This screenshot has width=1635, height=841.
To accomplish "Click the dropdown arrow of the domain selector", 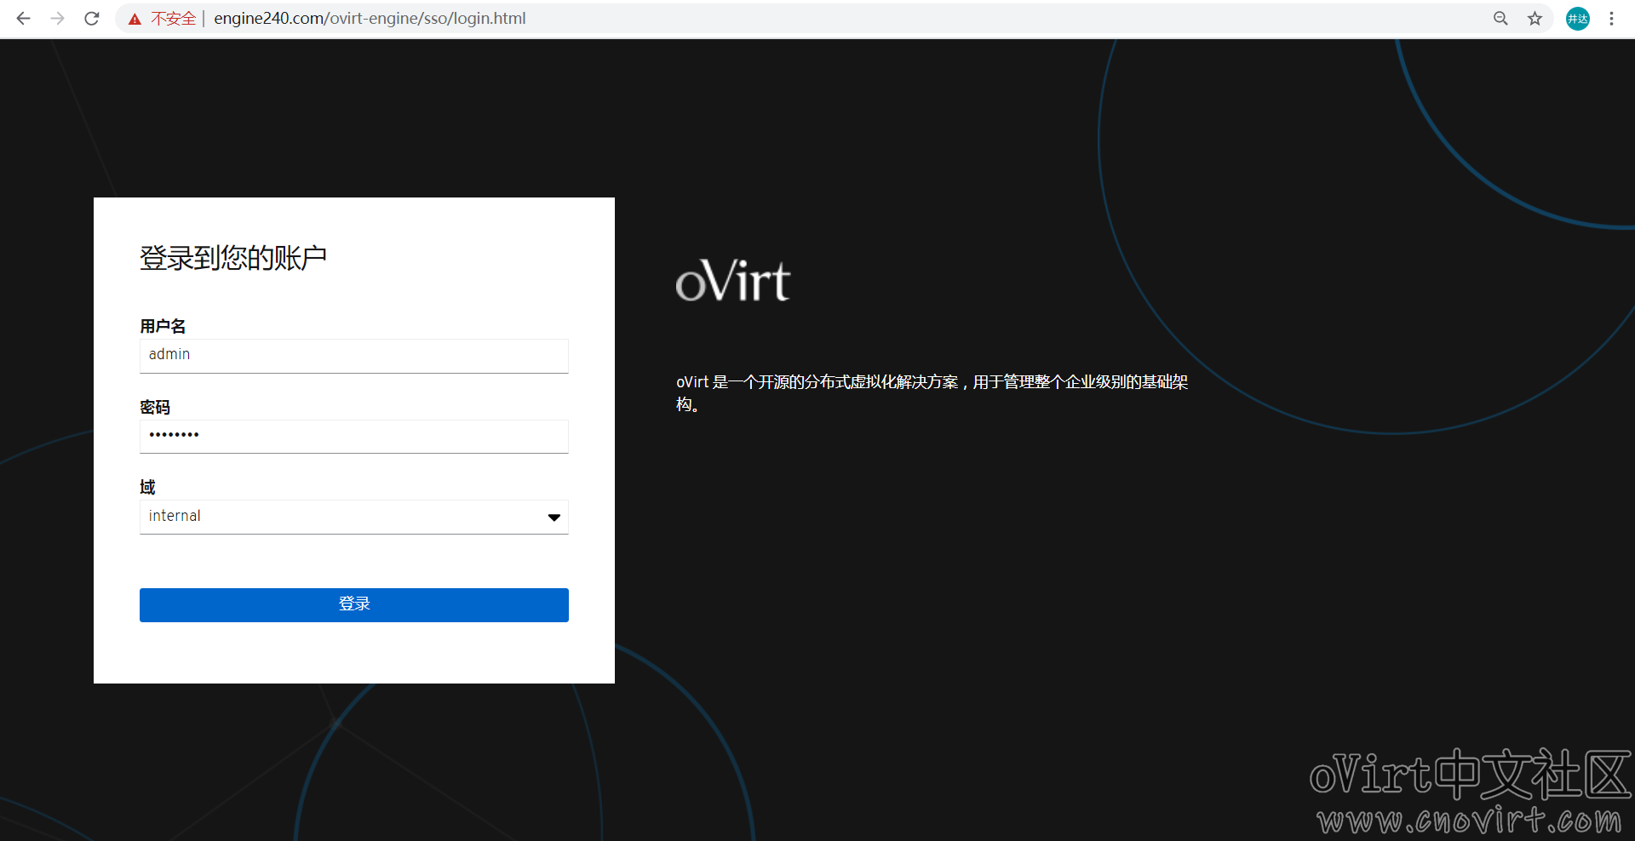I will (554, 518).
